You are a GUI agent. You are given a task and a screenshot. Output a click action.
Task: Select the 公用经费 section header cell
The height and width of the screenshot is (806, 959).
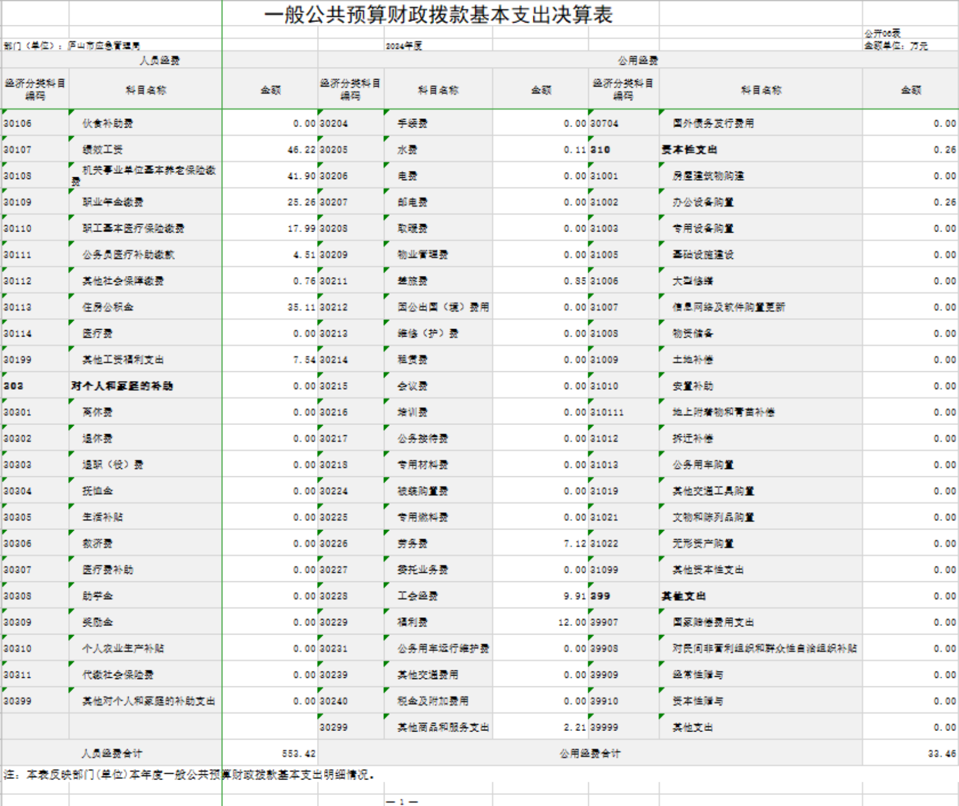(x=637, y=60)
